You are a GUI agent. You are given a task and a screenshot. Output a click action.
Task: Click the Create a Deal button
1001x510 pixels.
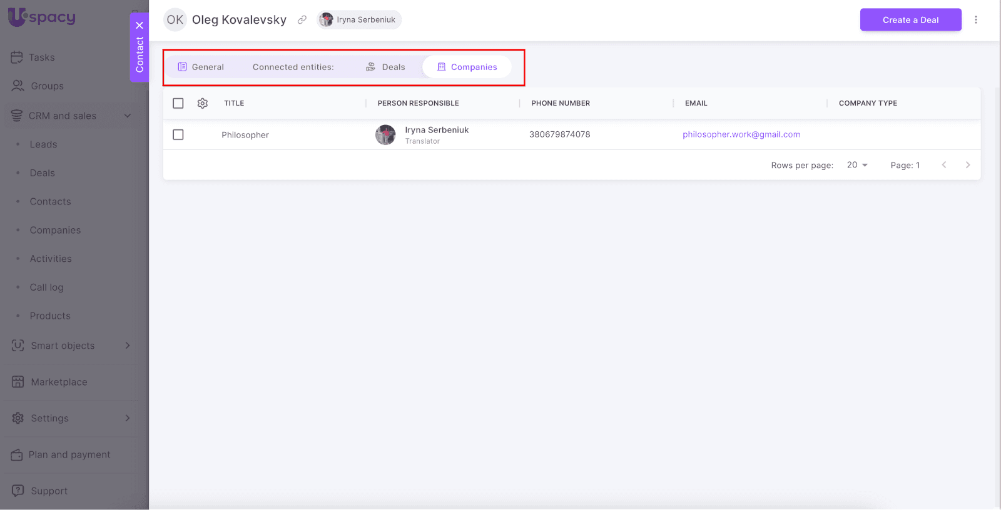point(910,20)
